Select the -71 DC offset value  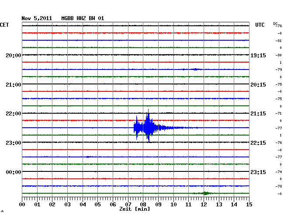pos(279,113)
